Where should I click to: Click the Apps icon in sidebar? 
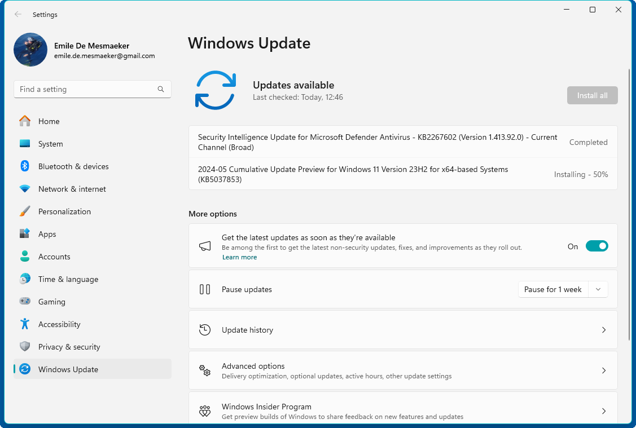[25, 234]
